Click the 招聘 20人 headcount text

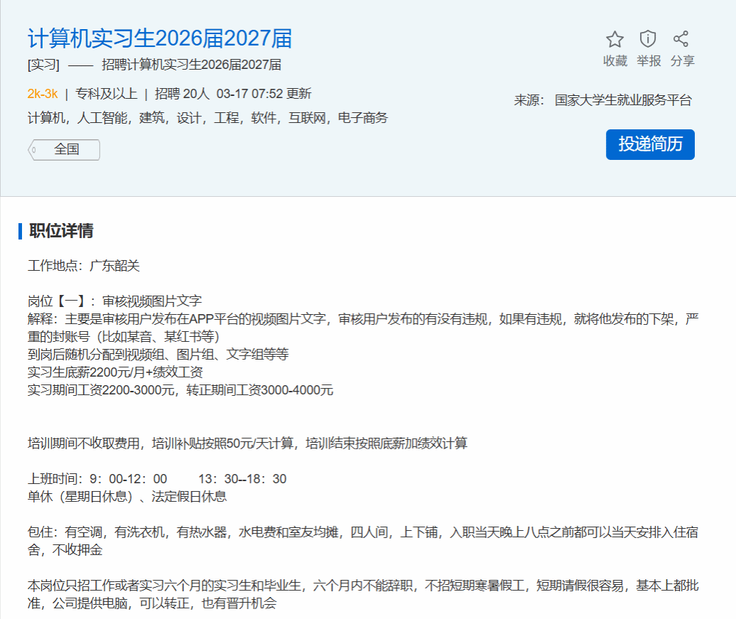pyautogui.click(x=182, y=94)
